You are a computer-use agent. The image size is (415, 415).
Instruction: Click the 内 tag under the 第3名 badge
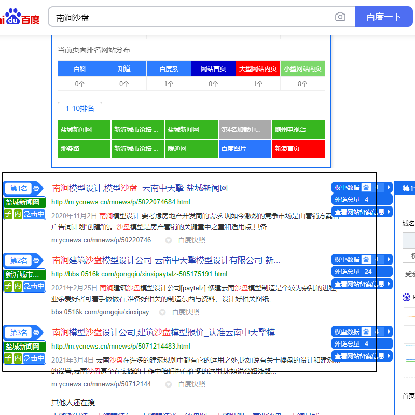pos(18,358)
